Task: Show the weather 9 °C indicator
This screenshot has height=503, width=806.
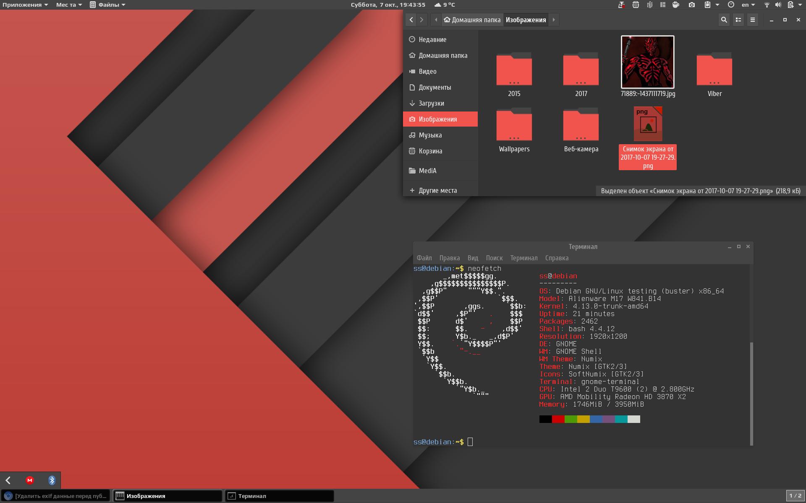Action: tap(445, 5)
